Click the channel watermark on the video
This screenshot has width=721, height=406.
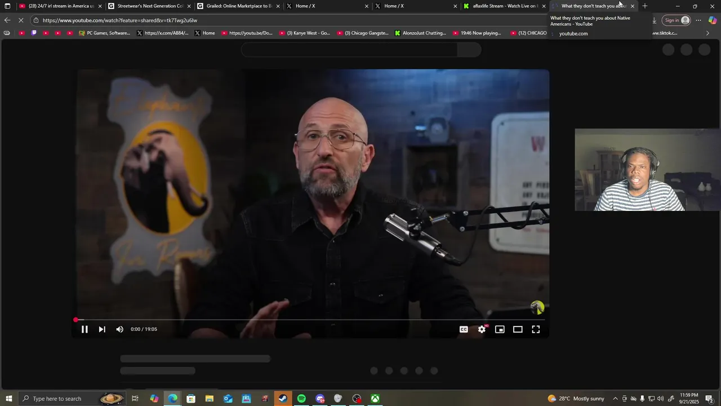tap(537, 307)
